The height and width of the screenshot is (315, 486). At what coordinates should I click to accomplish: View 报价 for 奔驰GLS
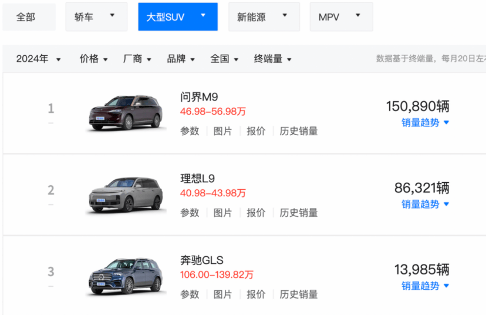(x=256, y=294)
